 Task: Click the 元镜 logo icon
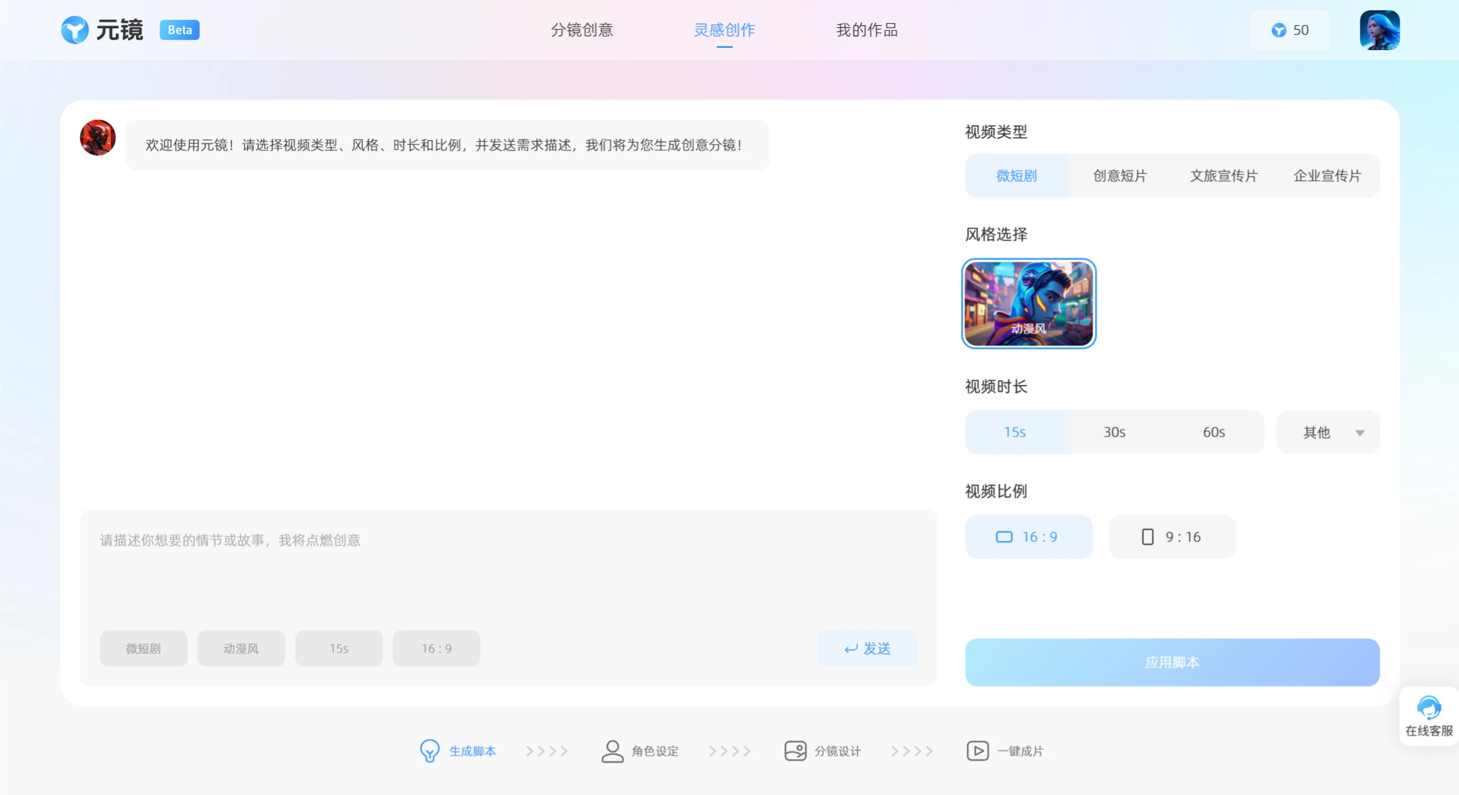coord(74,29)
